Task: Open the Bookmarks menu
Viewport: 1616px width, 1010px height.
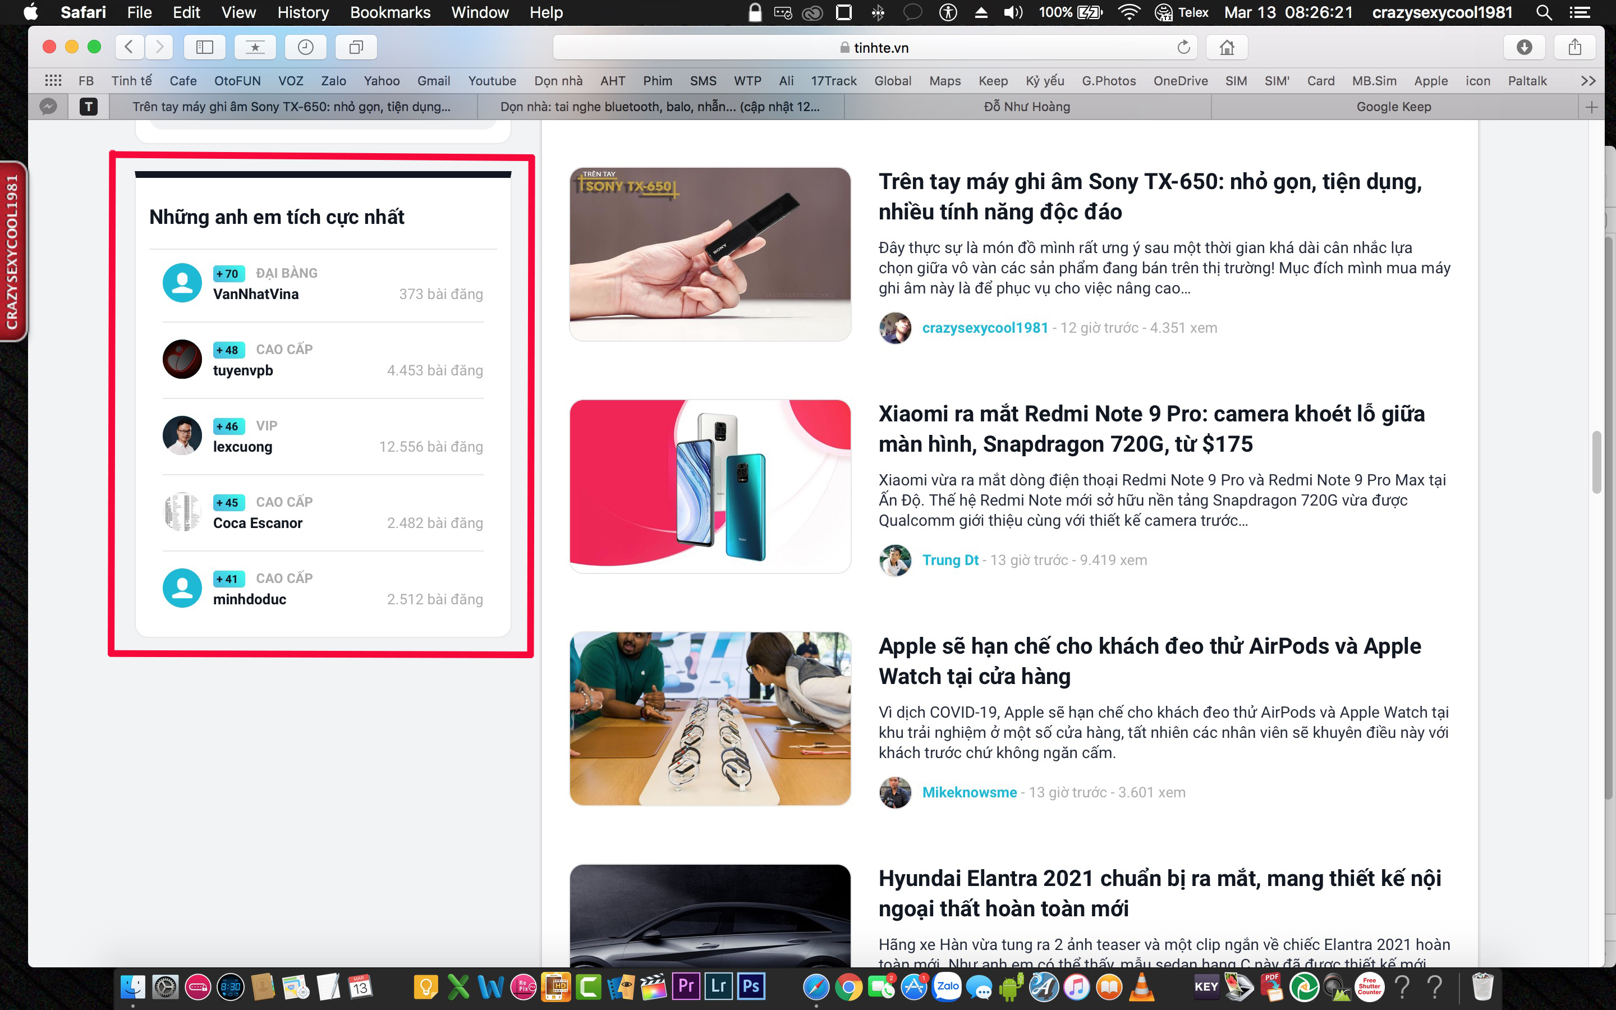Action: (390, 12)
